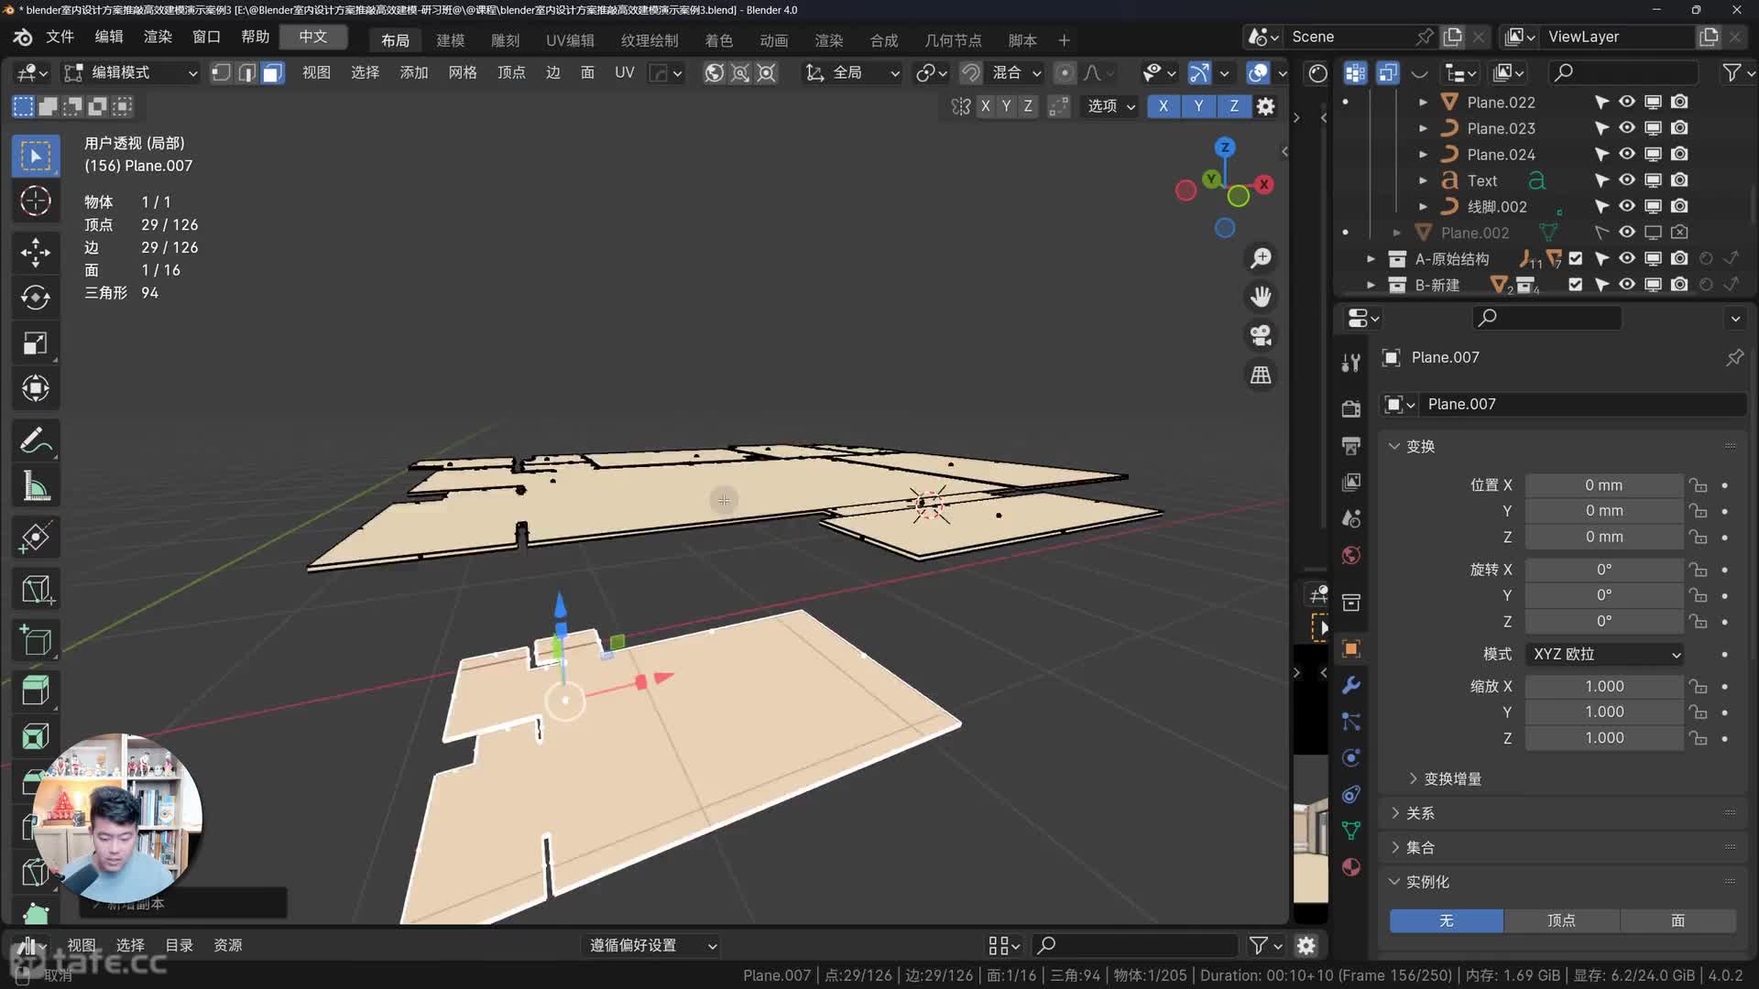The width and height of the screenshot is (1759, 989).
Task: Select the Move tool in the toolbar
Action: pyautogui.click(x=36, y=252)
